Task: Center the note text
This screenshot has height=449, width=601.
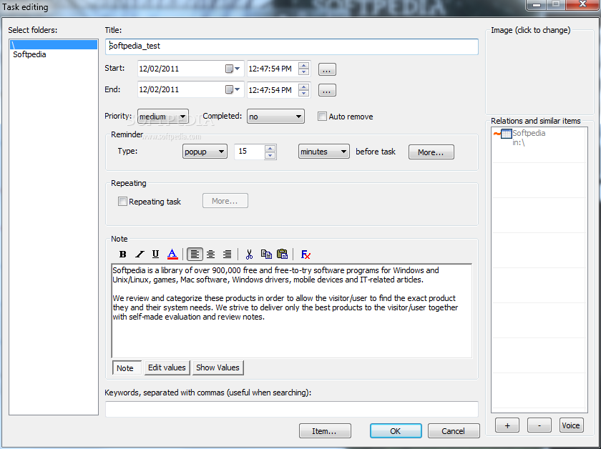Action: [211, 254]
